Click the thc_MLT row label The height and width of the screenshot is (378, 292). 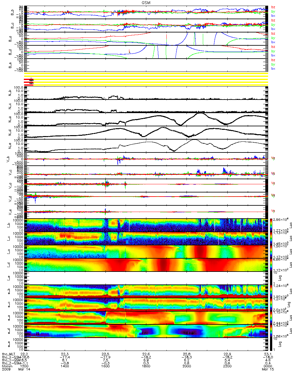8,354
